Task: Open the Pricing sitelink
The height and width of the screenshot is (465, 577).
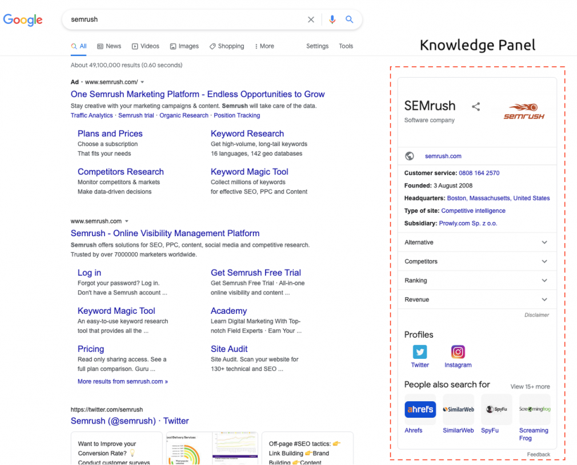Action: click(91, 349)
